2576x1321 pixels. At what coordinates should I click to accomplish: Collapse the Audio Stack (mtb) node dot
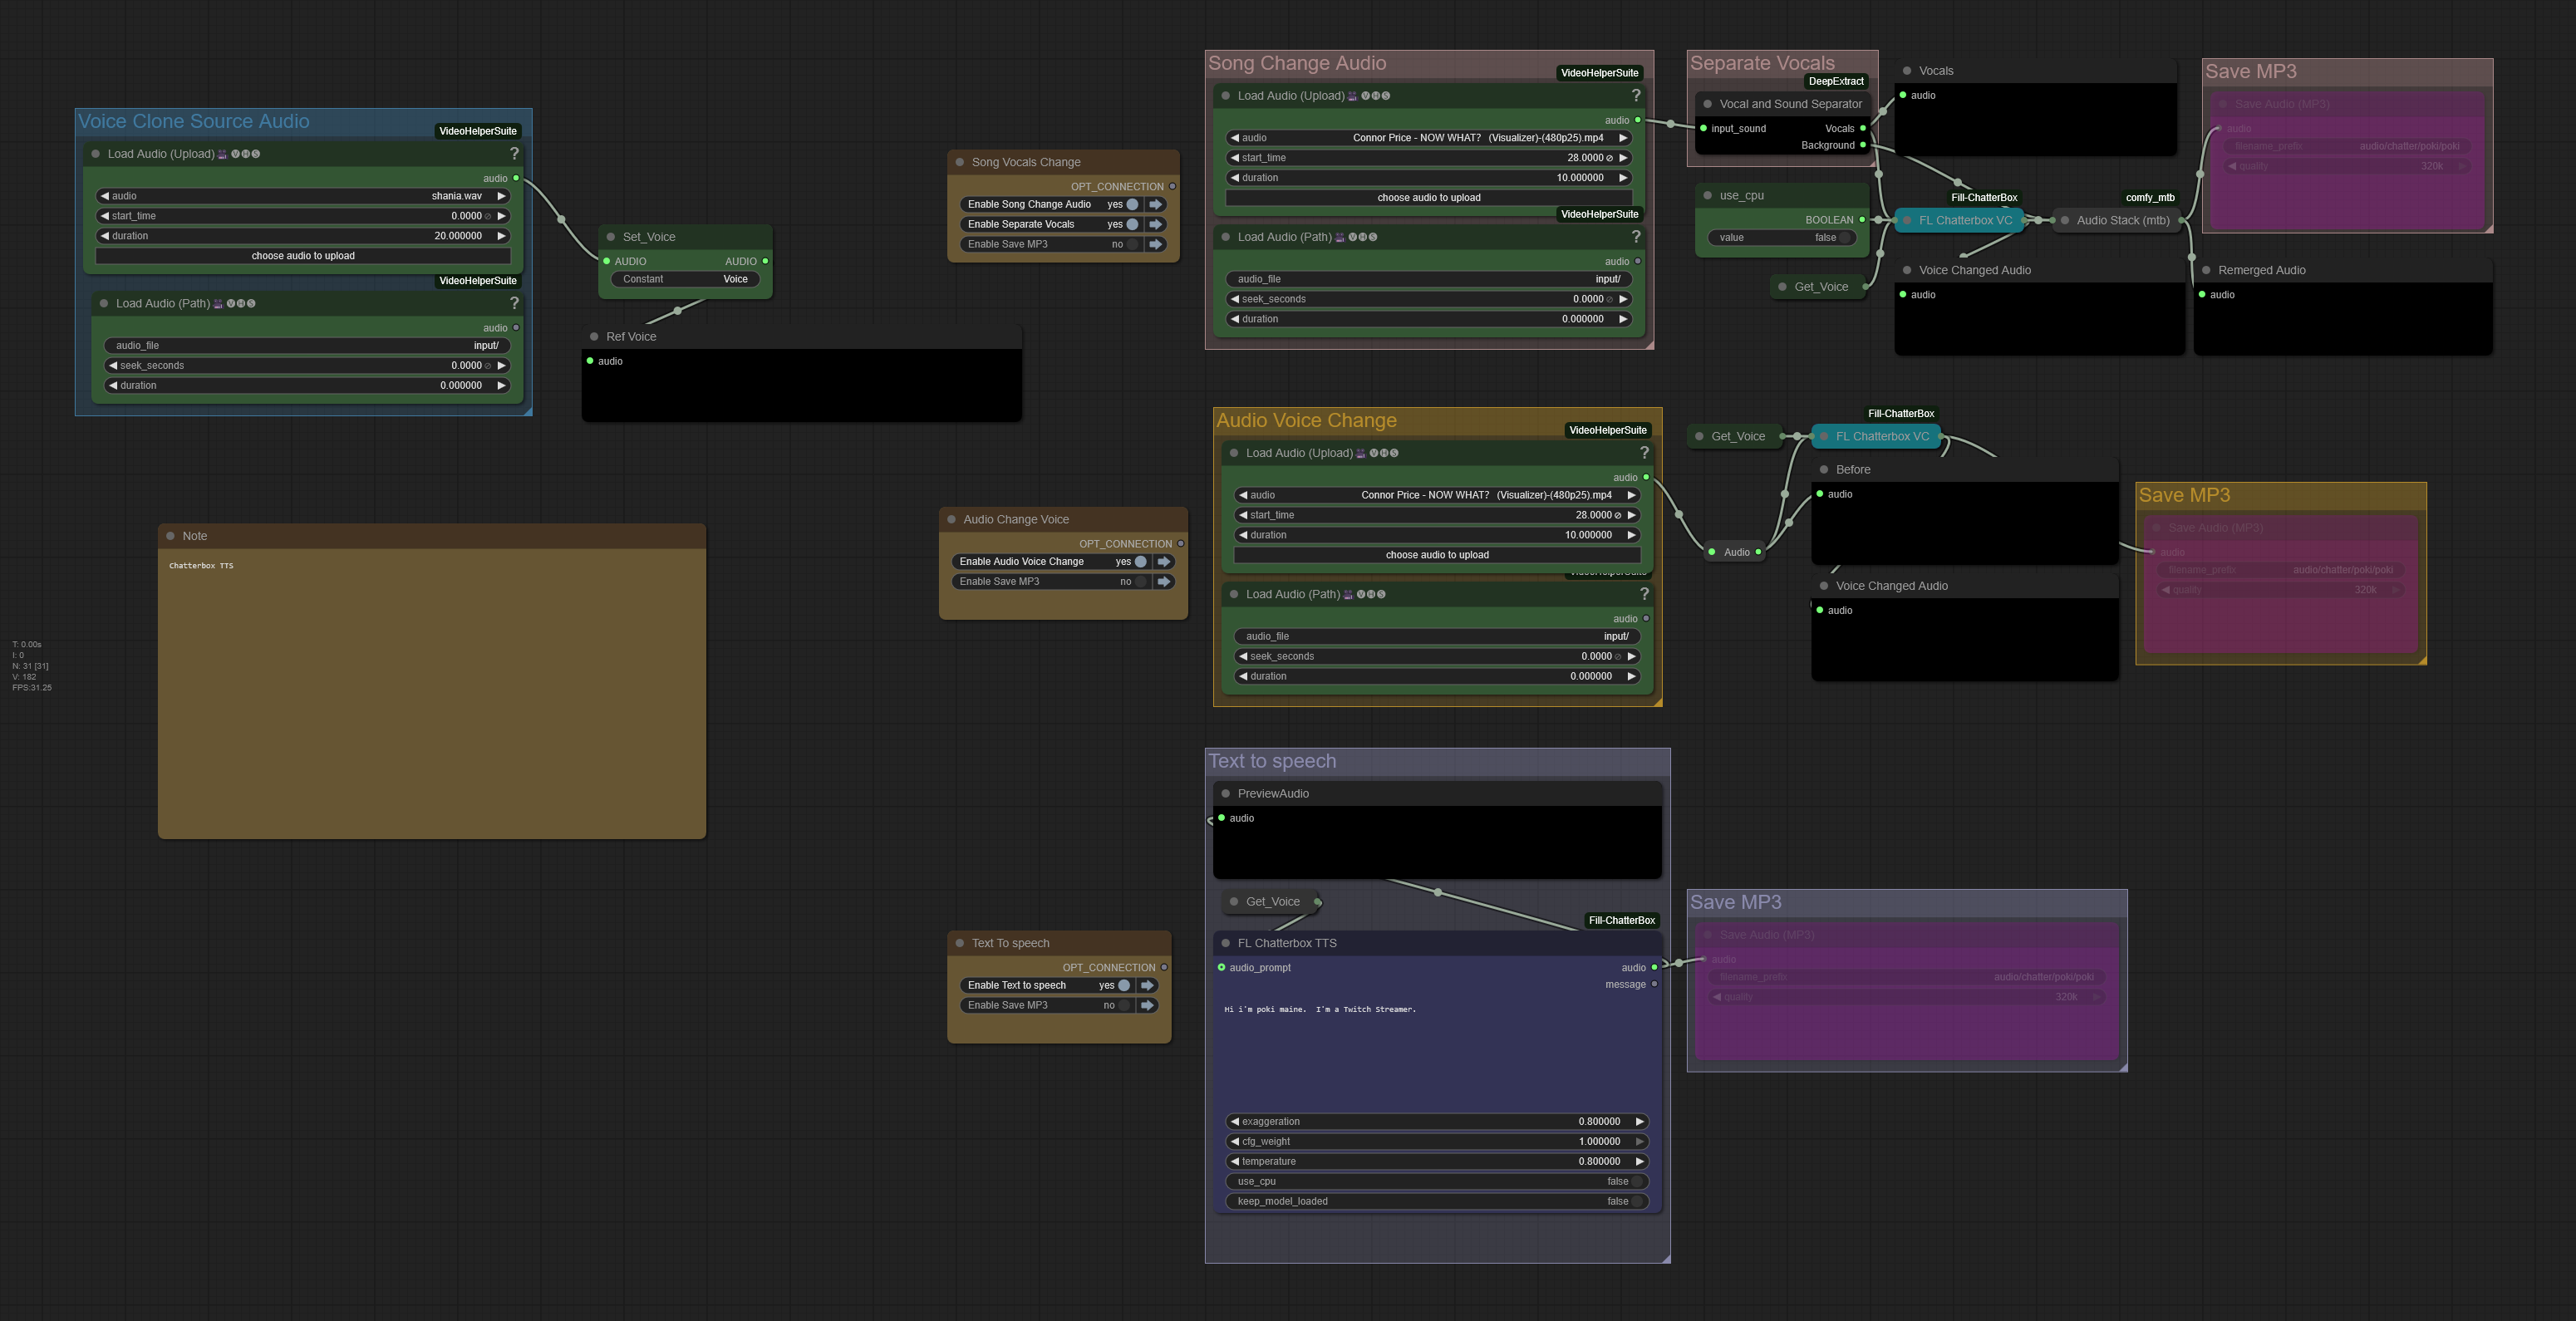coord(2065,220)
